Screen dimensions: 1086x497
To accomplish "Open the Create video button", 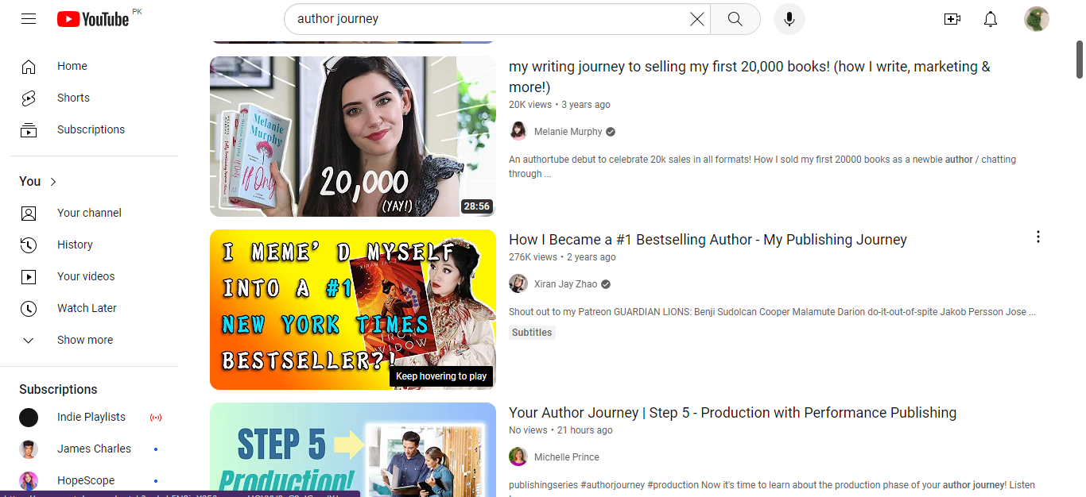I will (952, 19).
